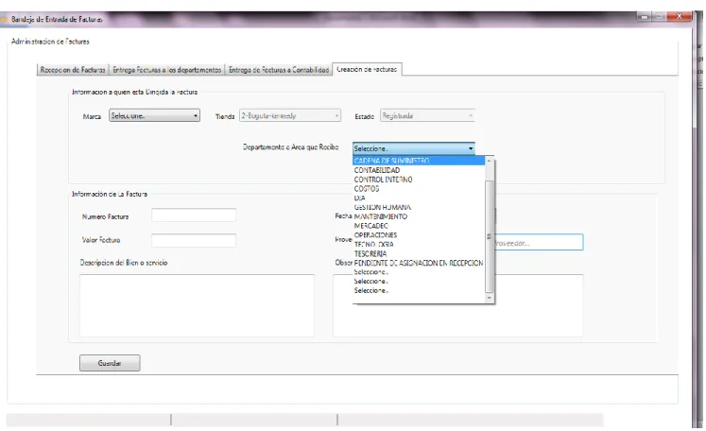Open Entrega de Facturas a Contabilidad tab

click(x=279, y=70)
